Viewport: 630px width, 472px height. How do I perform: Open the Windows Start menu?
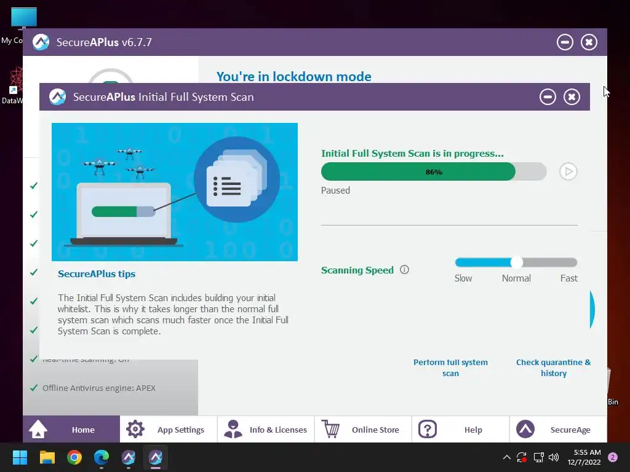point(20,457)
